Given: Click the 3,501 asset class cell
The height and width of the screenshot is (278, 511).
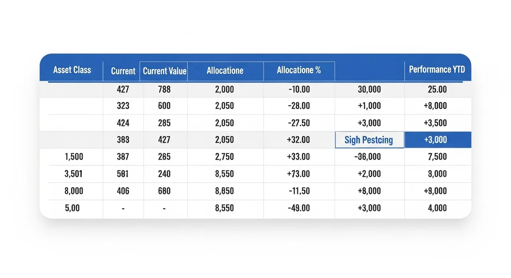Looking at the screenshot, I should pyautogui.click(x=74, y=174).
